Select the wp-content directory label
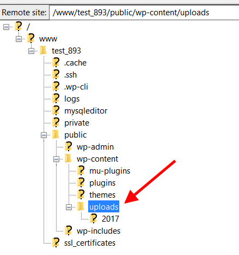This screenshot has height=255, width=239. point(97,159)
